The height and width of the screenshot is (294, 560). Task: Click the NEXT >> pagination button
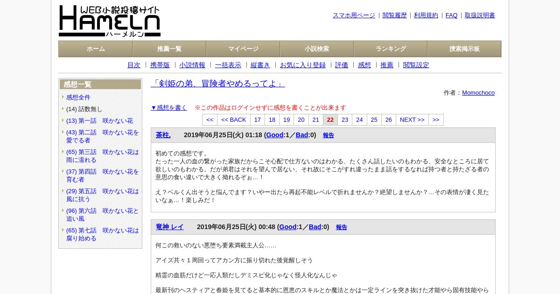[412, 120]
